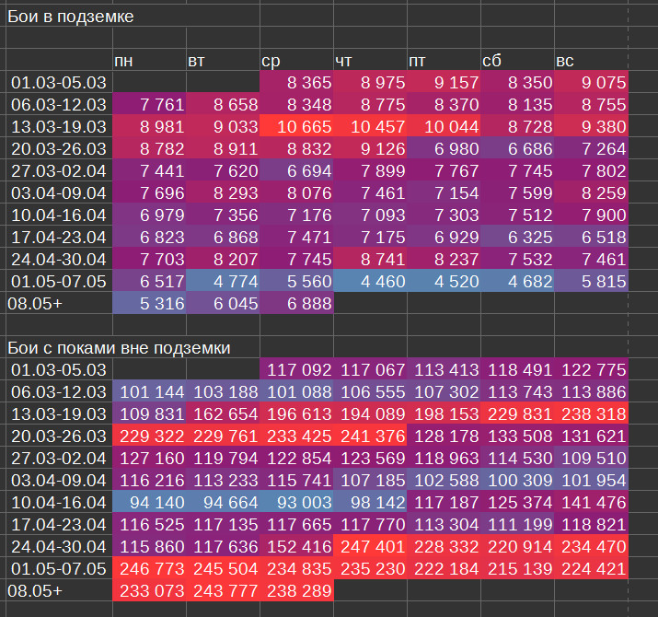Click the "вс" column header cell

pyautogui.click(x=591, y=61)
